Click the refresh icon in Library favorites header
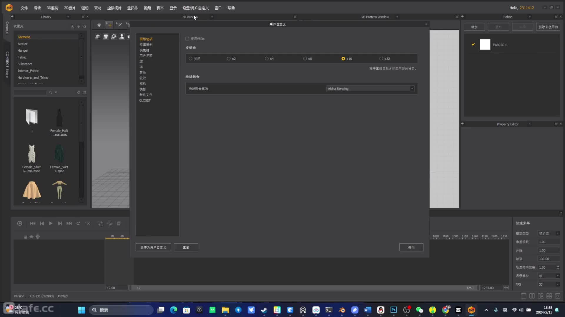The width and height of the screenshot is (565, 317). pyautogui.click(x=85, y=27)
